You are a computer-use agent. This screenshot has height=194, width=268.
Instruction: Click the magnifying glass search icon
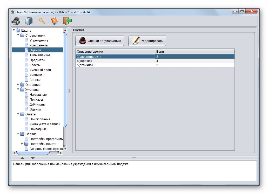(x=42, y=21)
